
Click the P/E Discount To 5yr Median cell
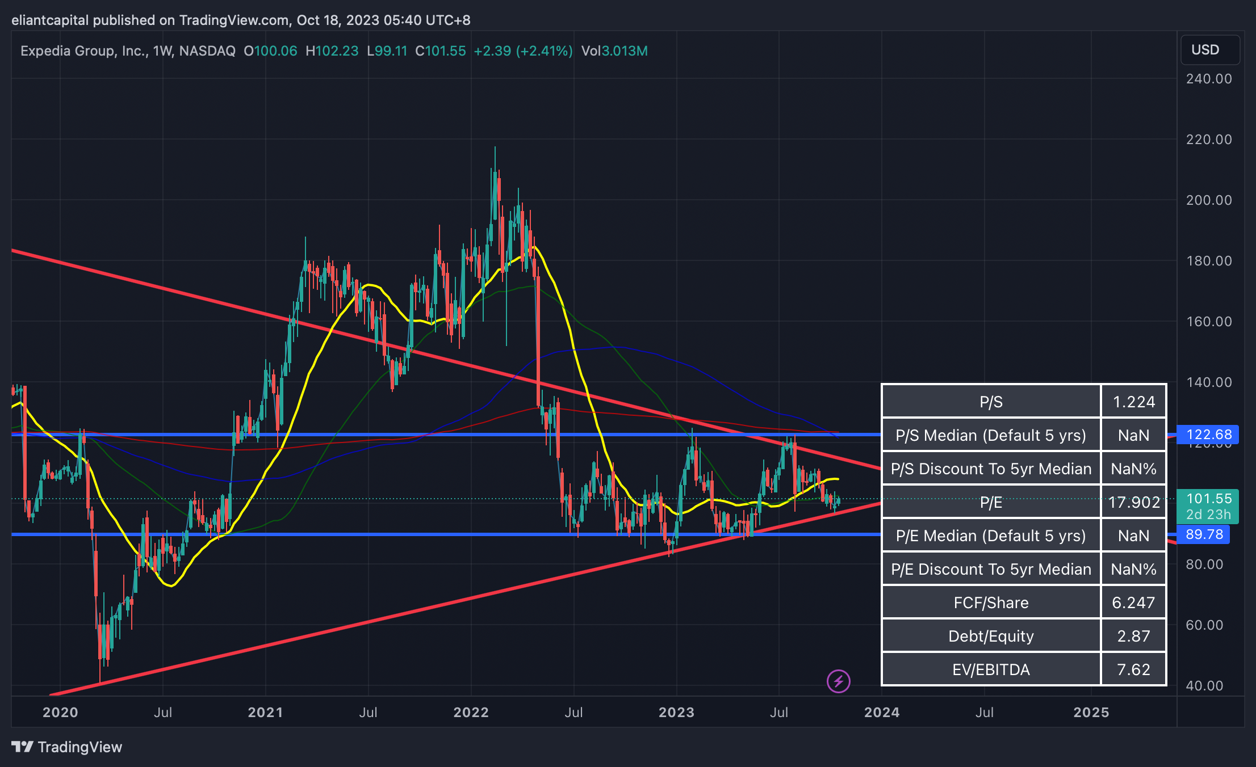click(991, 569)
